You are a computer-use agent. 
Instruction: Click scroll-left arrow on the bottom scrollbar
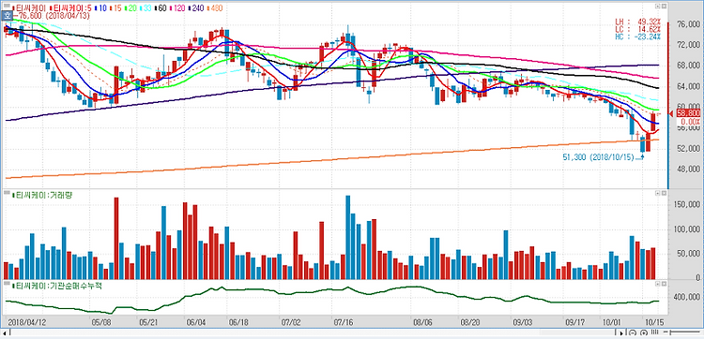point(5,333)
